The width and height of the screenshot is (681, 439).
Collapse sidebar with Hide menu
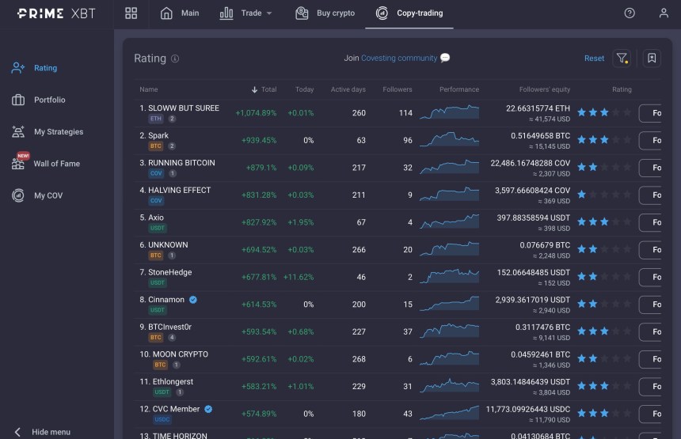point(42,432)
